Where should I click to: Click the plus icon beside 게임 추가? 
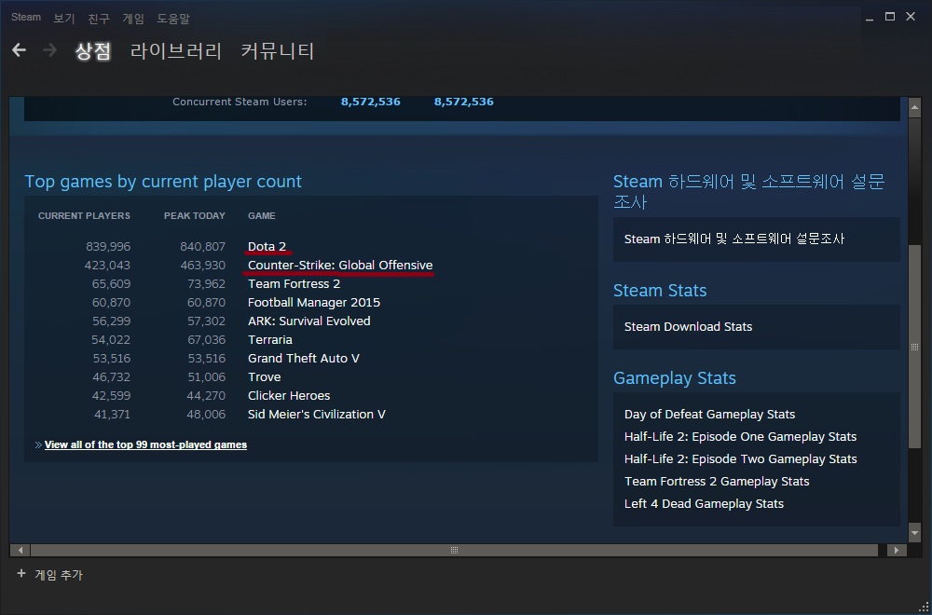(x=21, y=574)
